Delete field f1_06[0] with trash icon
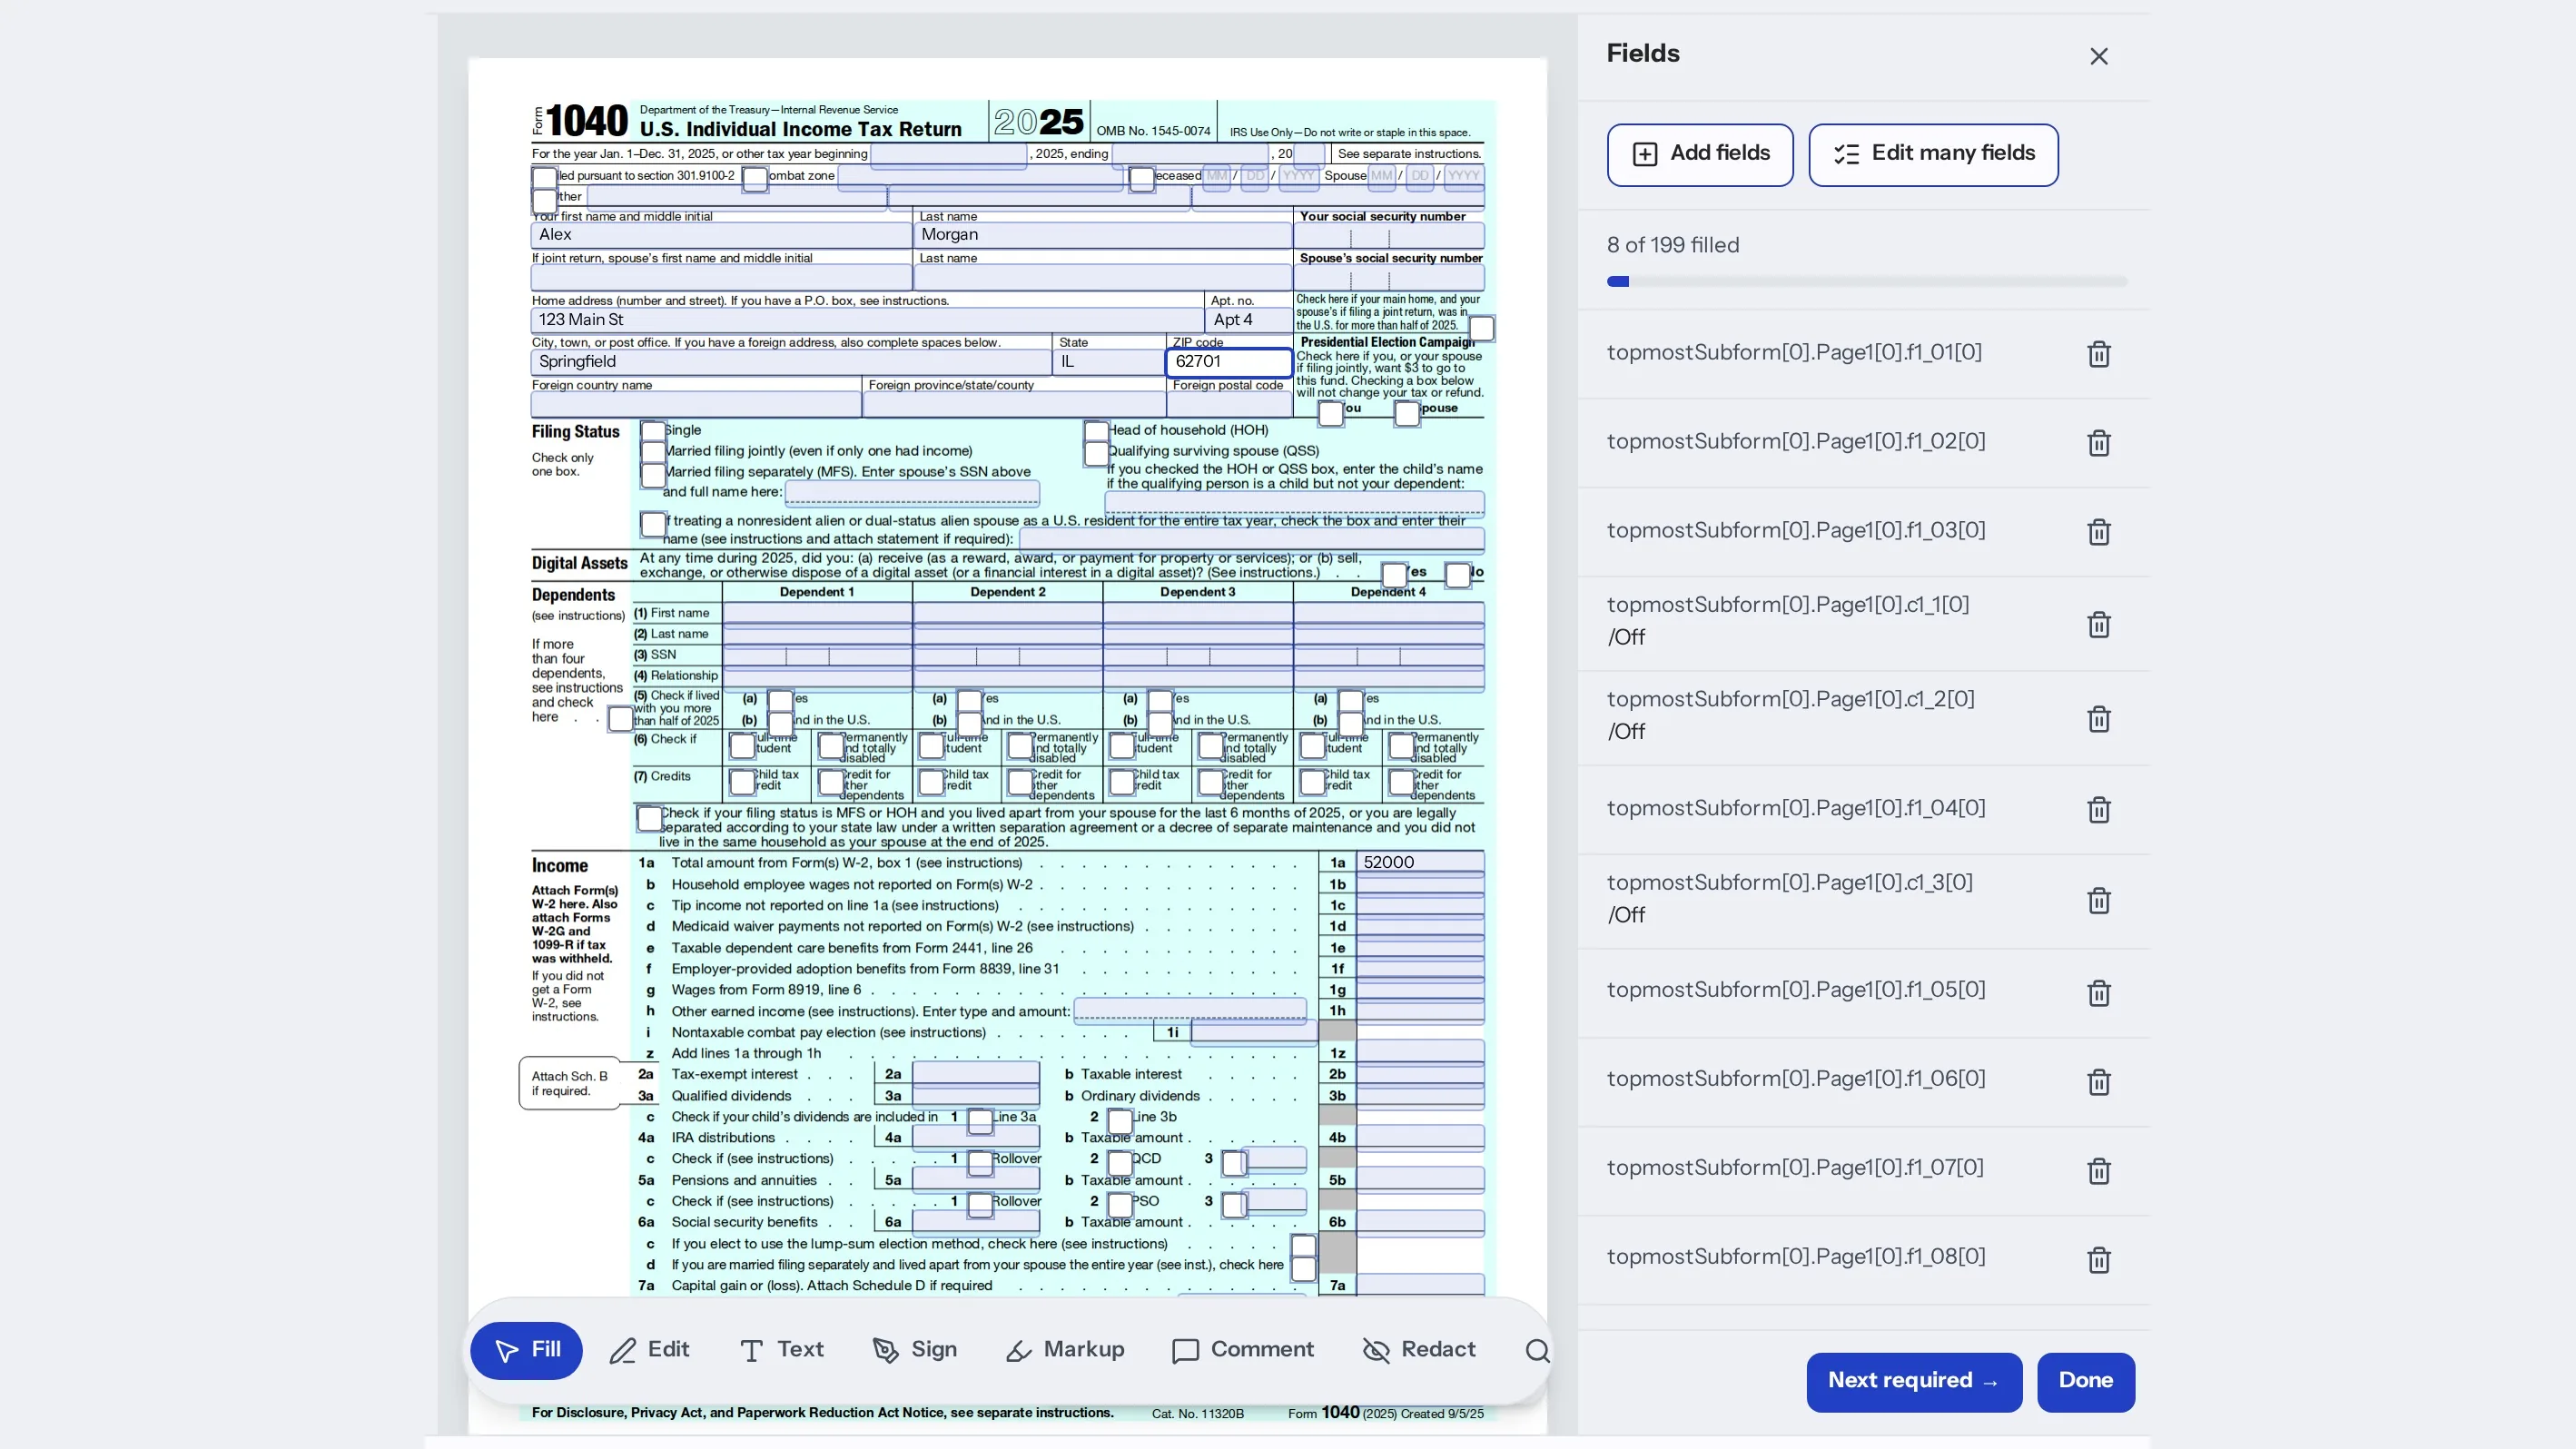Viewport: 2576px width, 1449px height. coord(2098,1082)
